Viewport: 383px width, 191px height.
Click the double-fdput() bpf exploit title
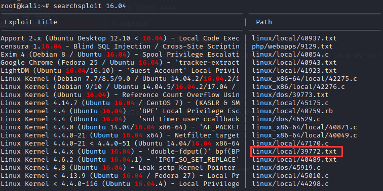[x=120, y=151]
